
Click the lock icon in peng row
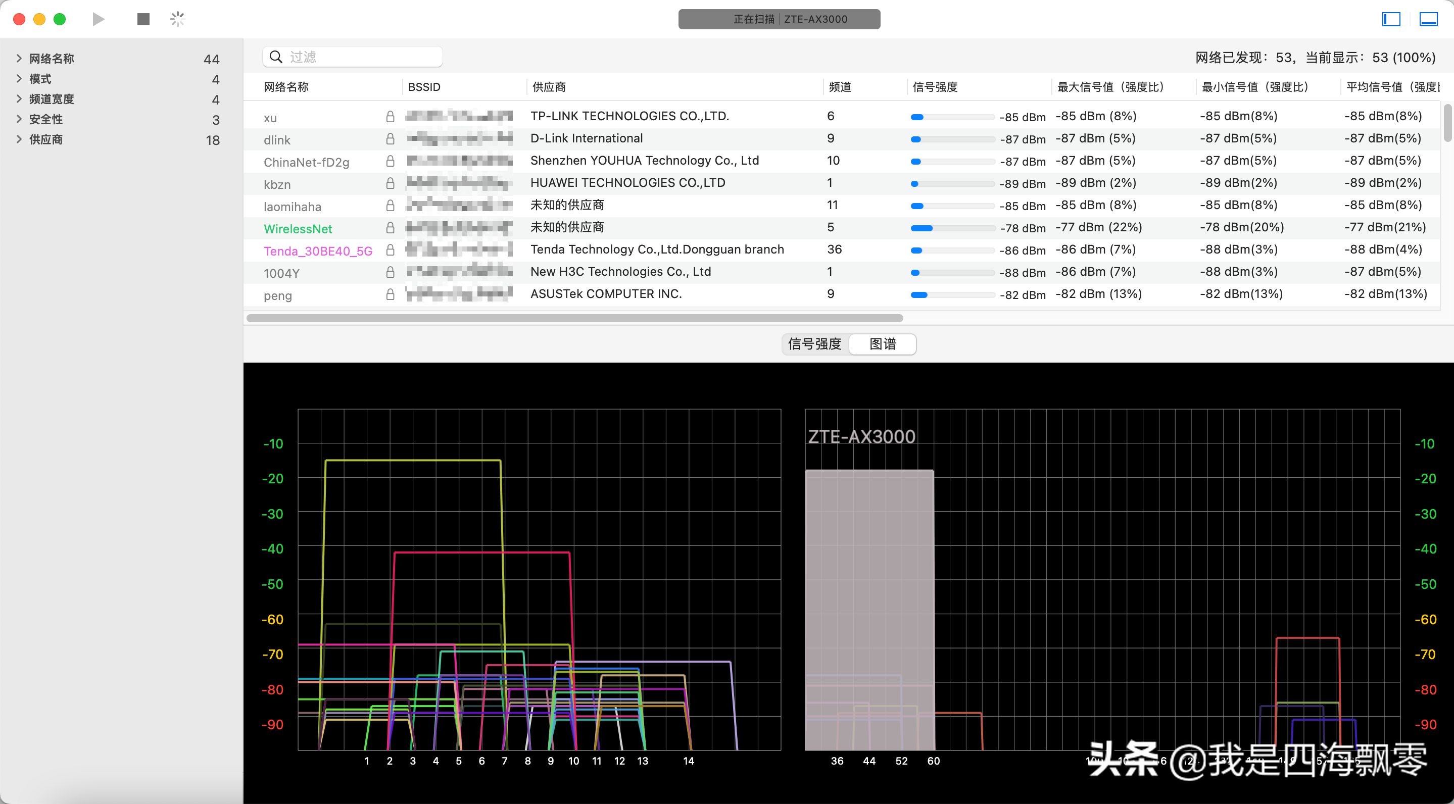coord(390,294)
